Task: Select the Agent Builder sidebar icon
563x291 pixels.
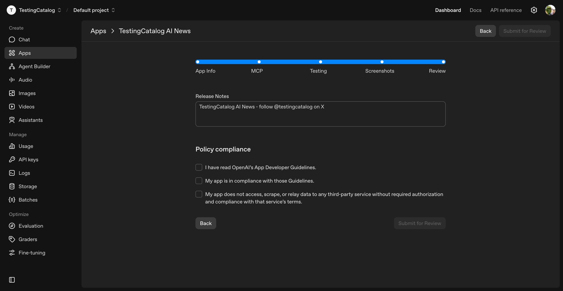Action: click(x=12, y=66)
